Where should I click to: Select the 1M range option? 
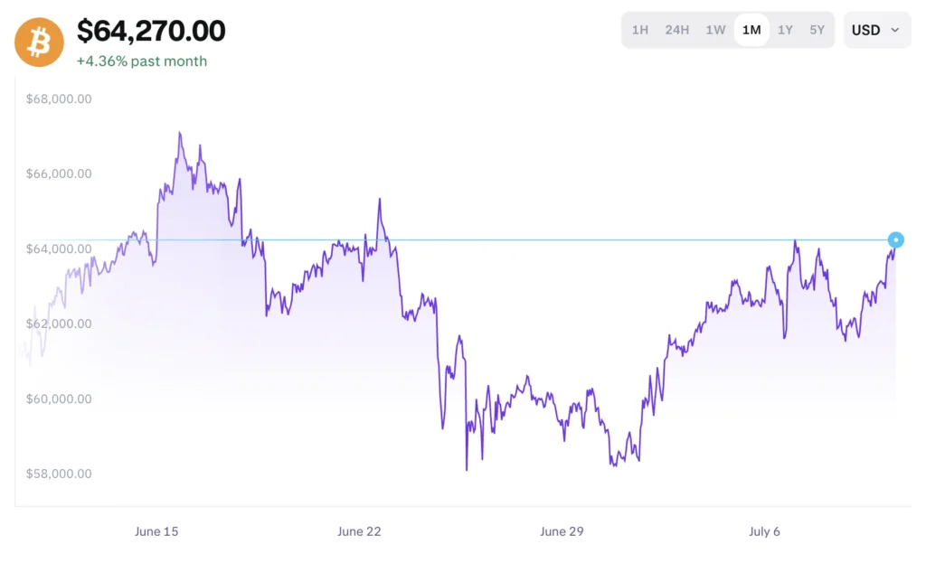(751, 30)
